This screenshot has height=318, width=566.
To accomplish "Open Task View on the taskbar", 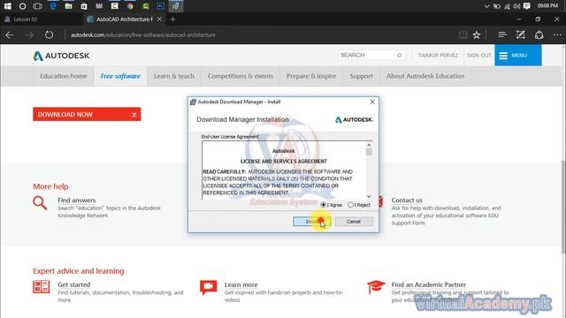I will [37, 6].
